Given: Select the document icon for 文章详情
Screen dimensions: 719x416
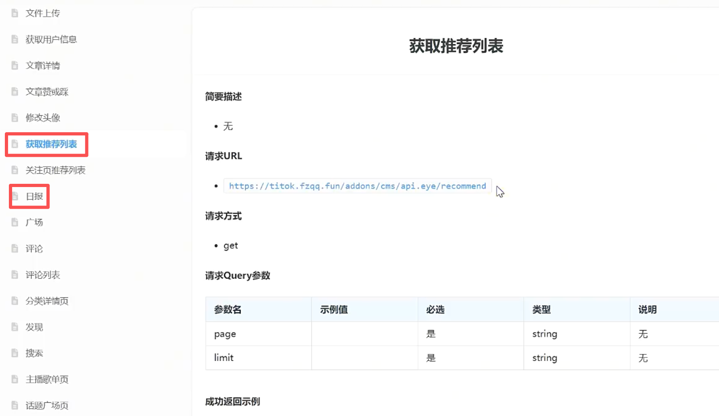Looking at the screenshot, I should pyautogui.click(x=14, y=65).
